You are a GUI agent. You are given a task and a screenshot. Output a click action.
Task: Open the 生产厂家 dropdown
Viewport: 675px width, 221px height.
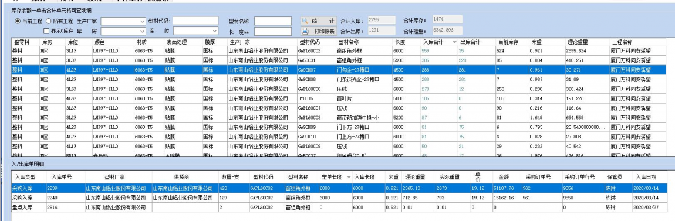pos(123,21)
